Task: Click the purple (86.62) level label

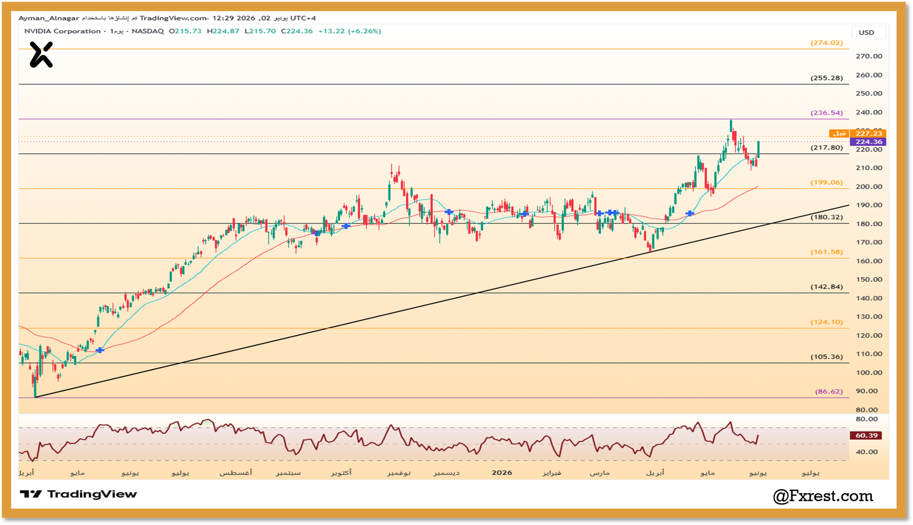Action: [x=829, y=392]
